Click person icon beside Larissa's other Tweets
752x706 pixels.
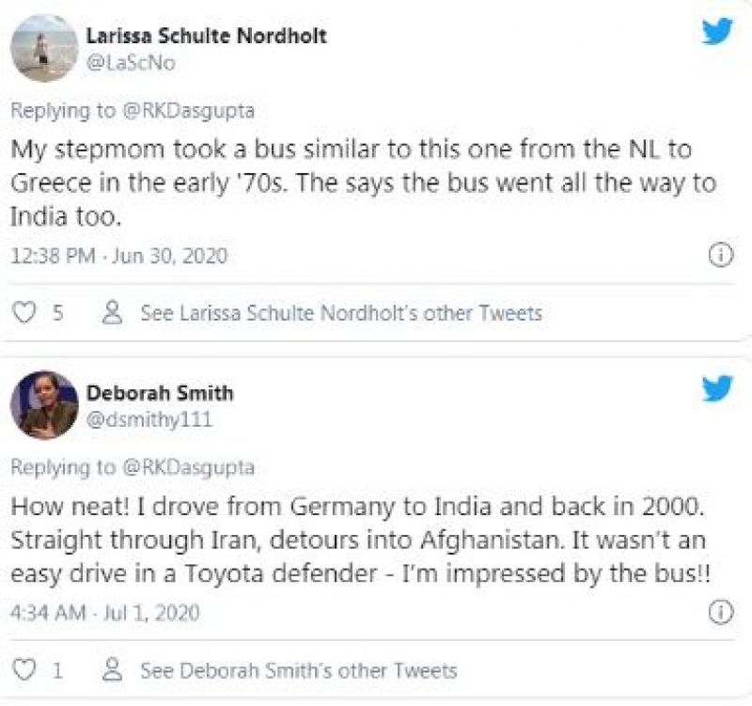click(x=115, y=313)
